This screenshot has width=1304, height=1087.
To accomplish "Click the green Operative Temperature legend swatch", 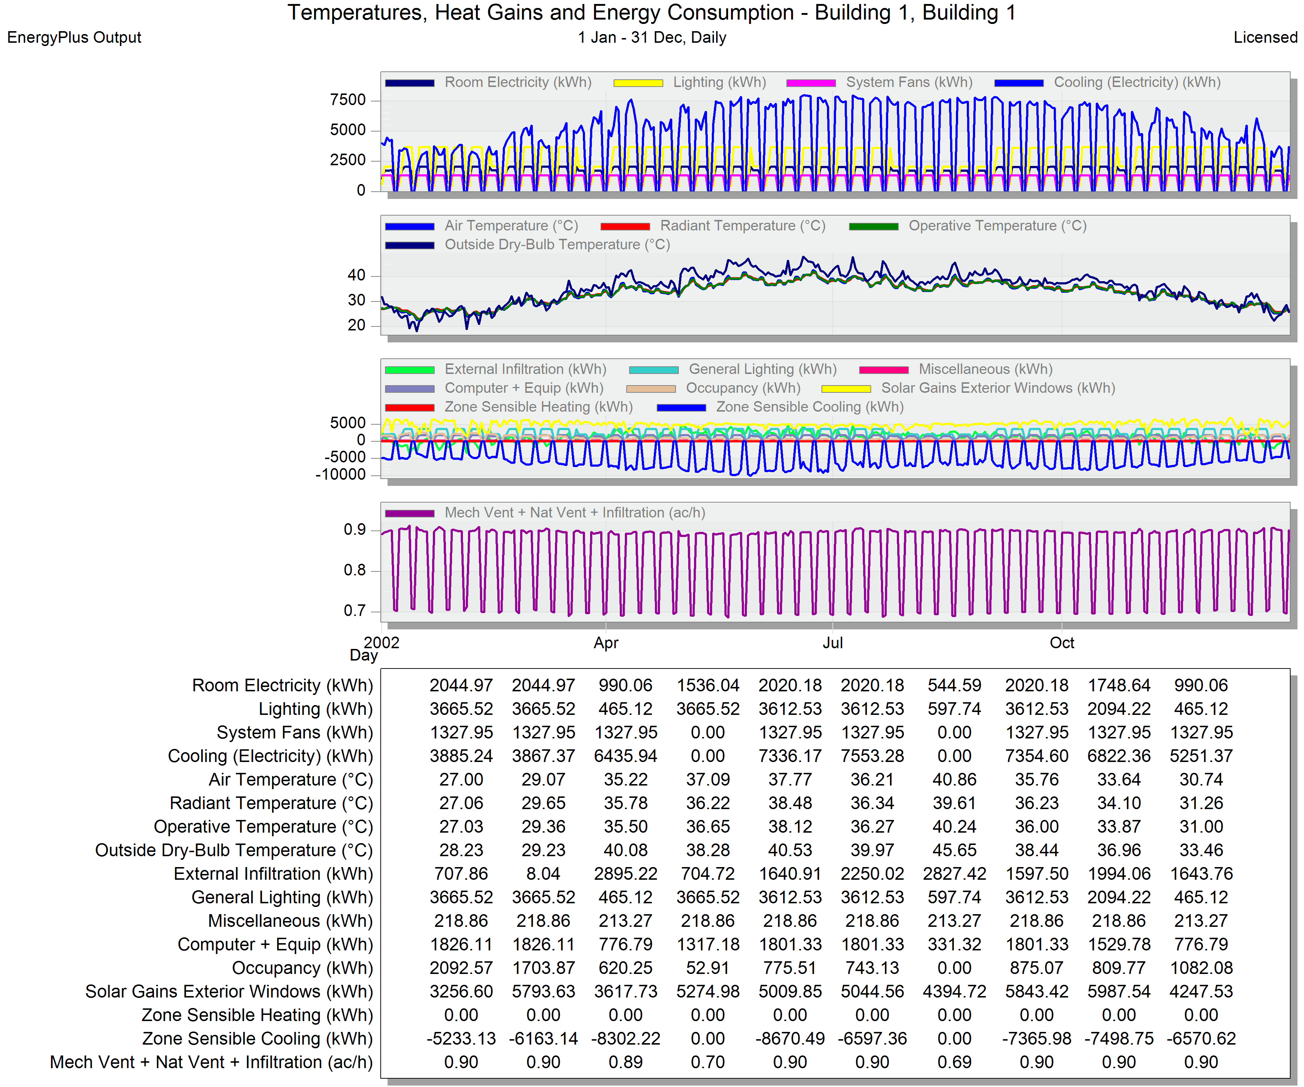I will [x=874, y=226].
